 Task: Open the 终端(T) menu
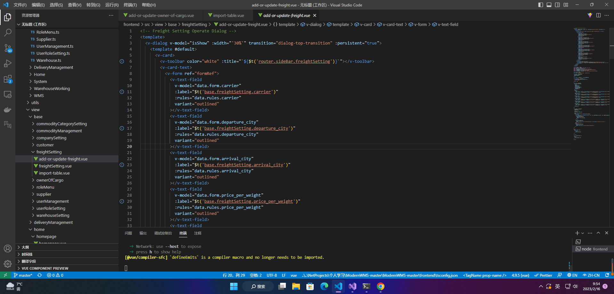tap(130, 5)
